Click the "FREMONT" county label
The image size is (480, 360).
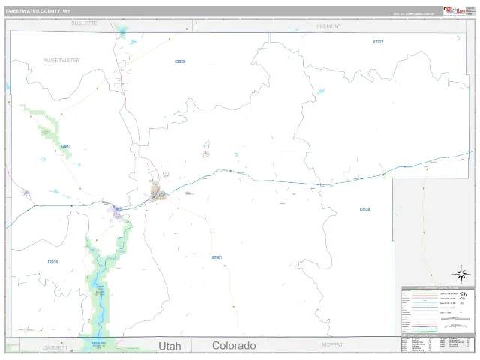(328, 27)
